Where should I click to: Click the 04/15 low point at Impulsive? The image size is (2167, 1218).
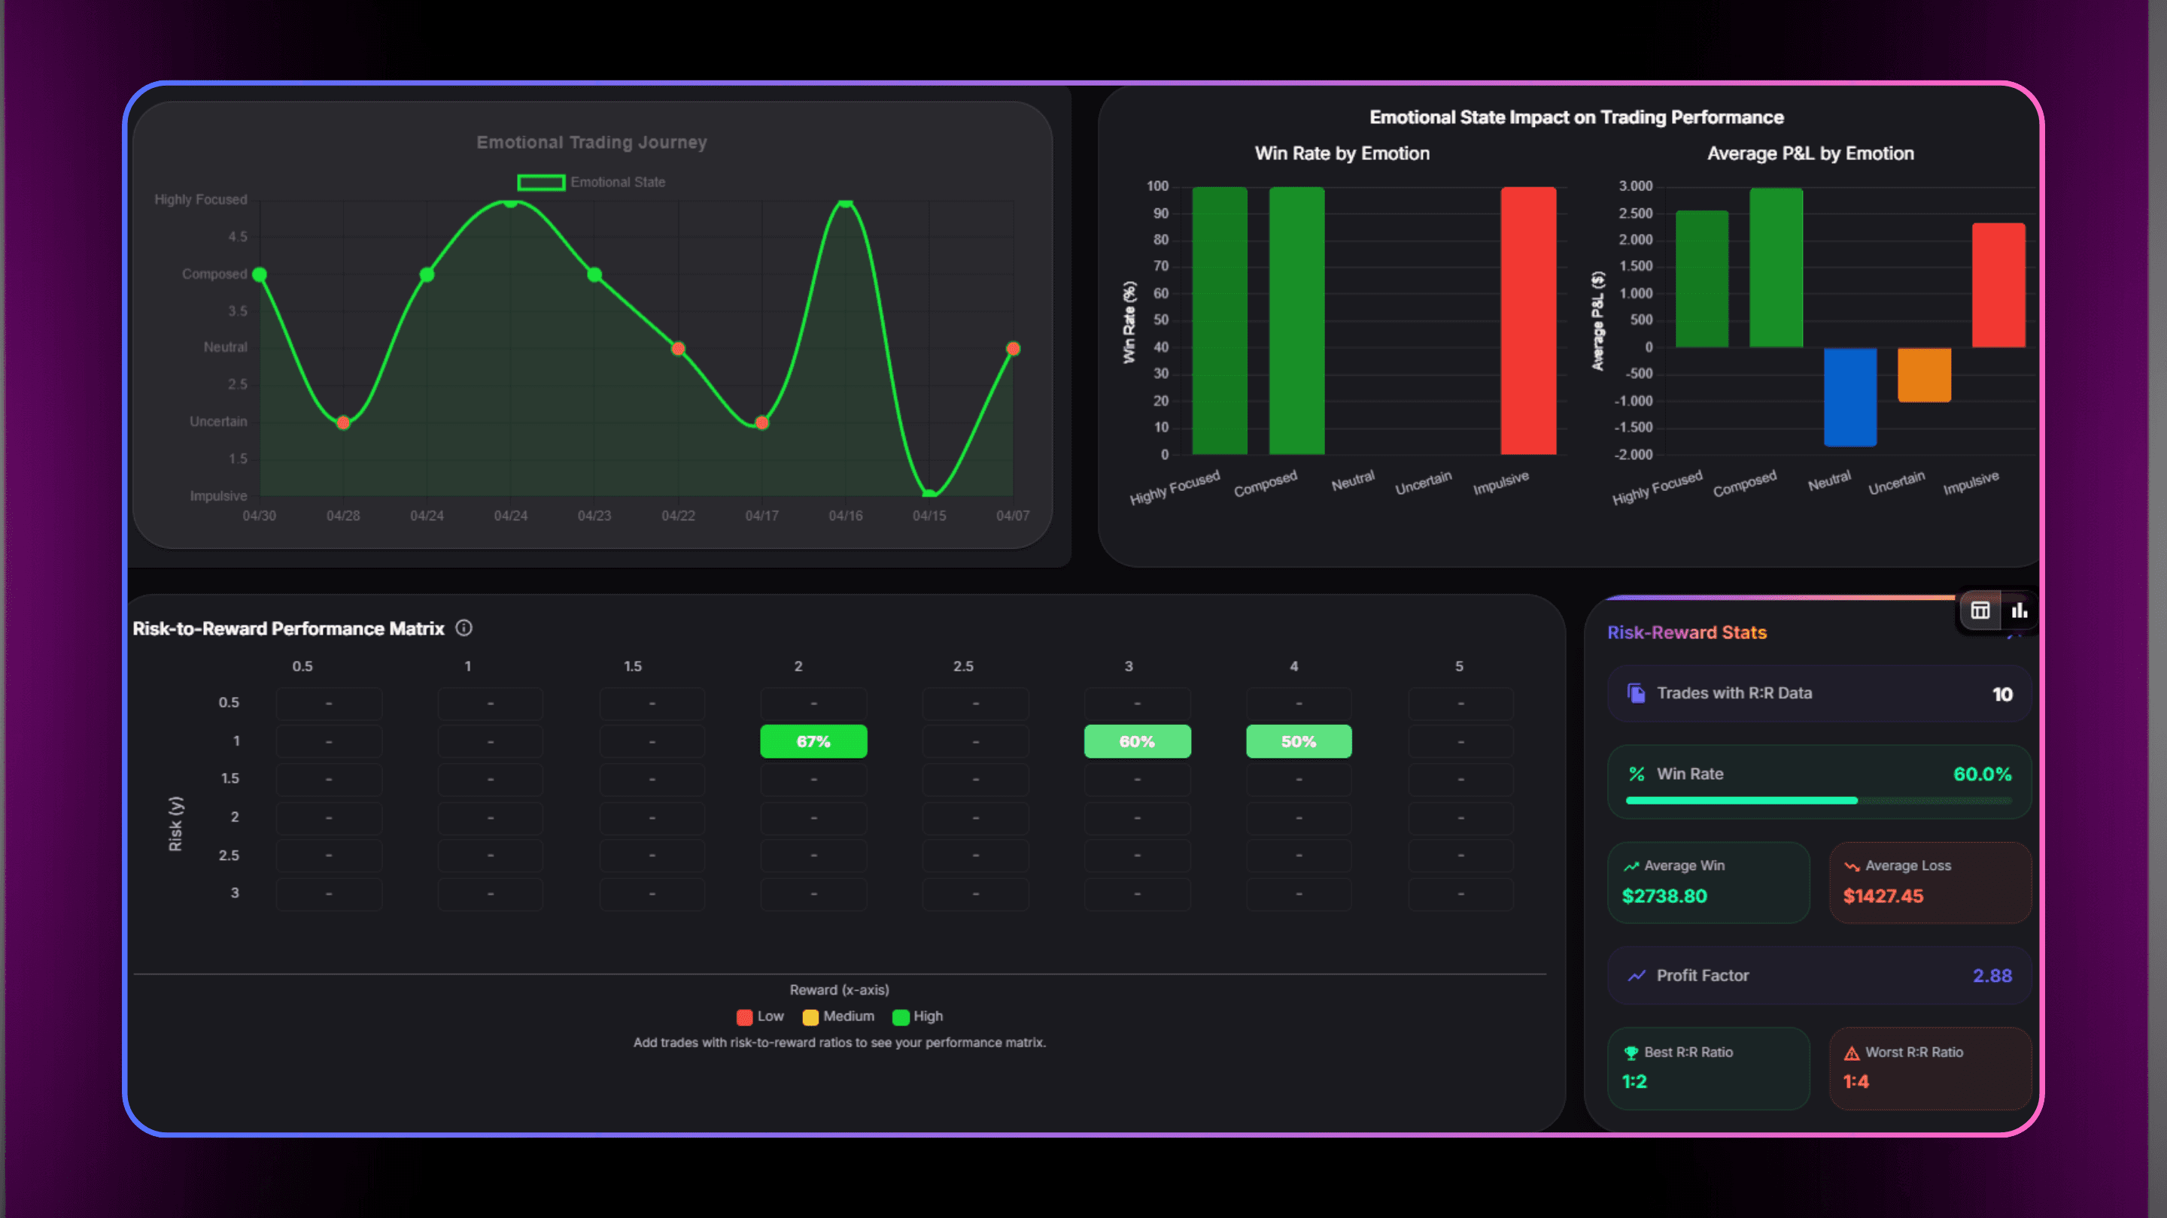click(929, 494)
